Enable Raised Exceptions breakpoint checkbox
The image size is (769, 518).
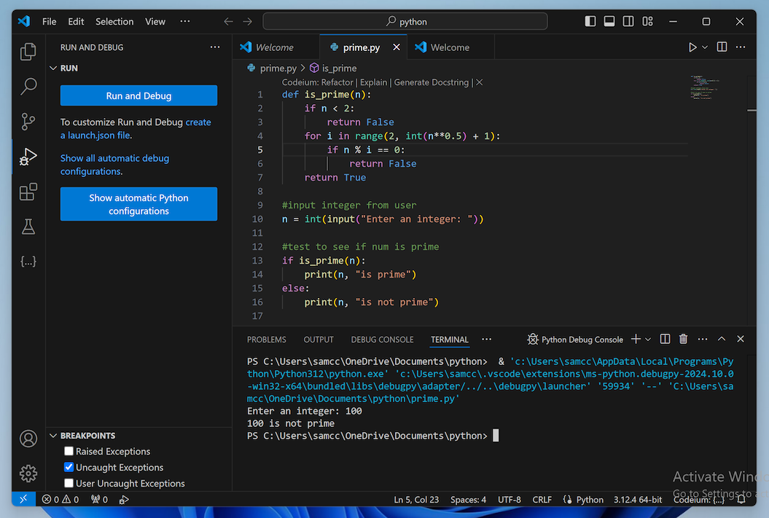69,452
